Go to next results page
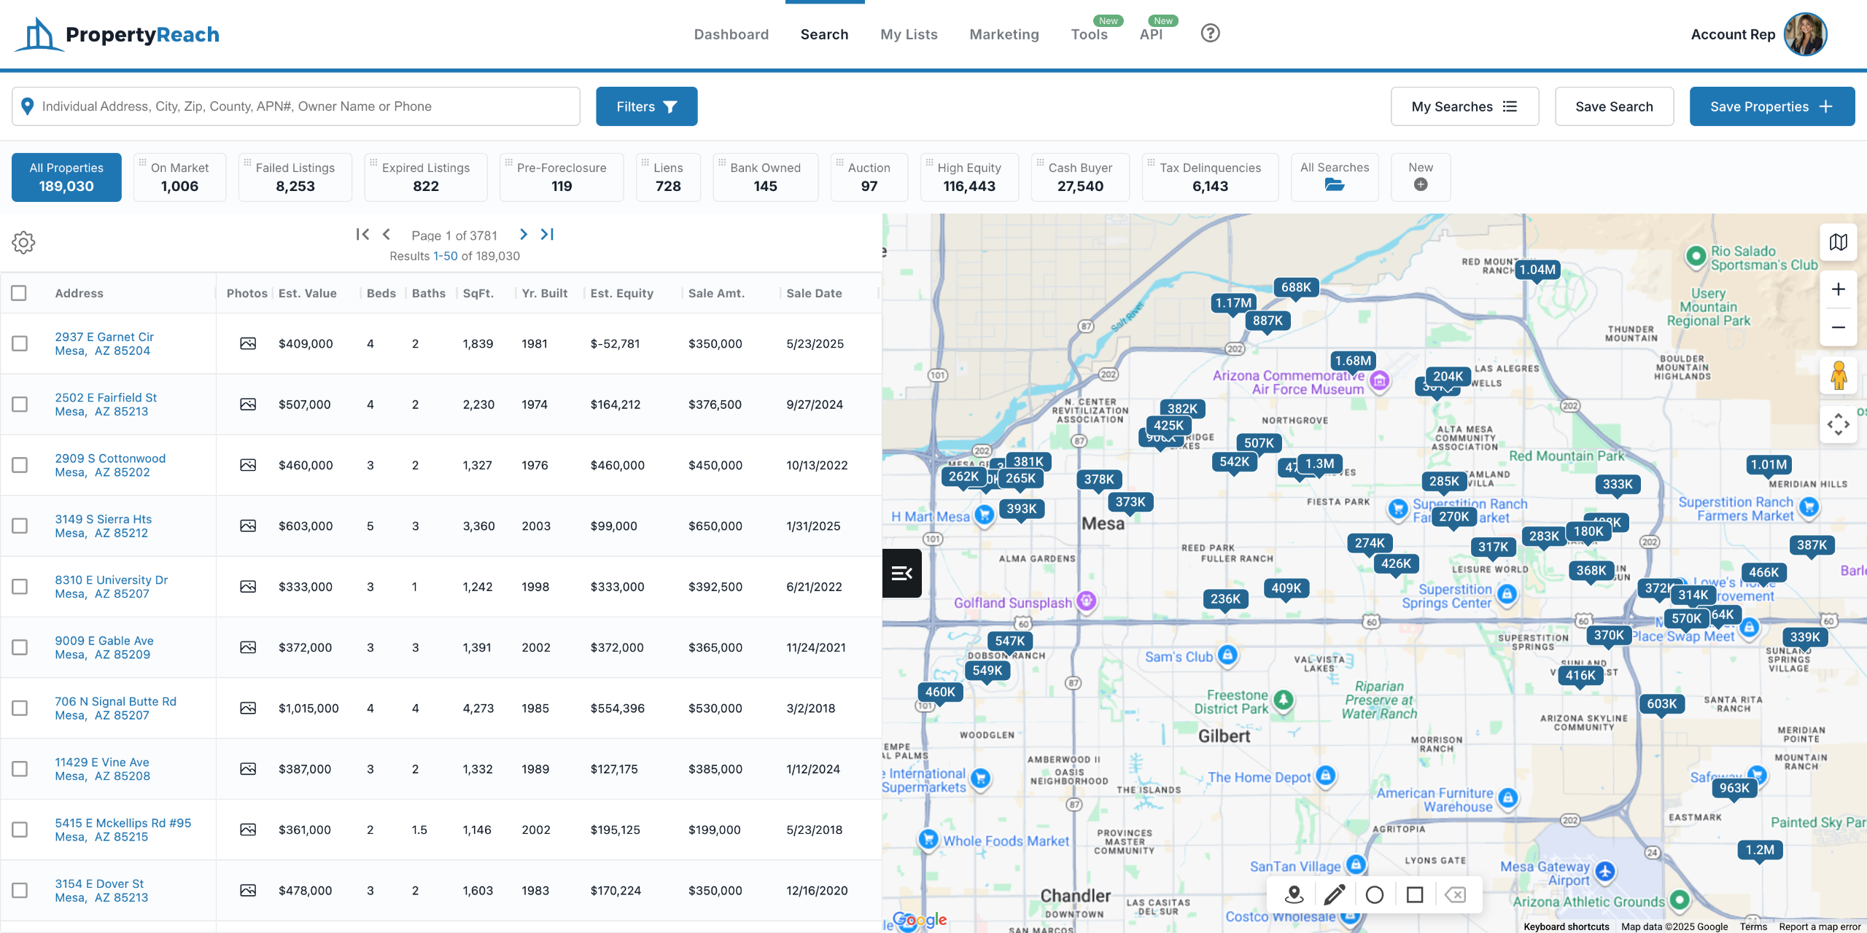This screenshot has width=1867, height=933. tap(523, 235)
